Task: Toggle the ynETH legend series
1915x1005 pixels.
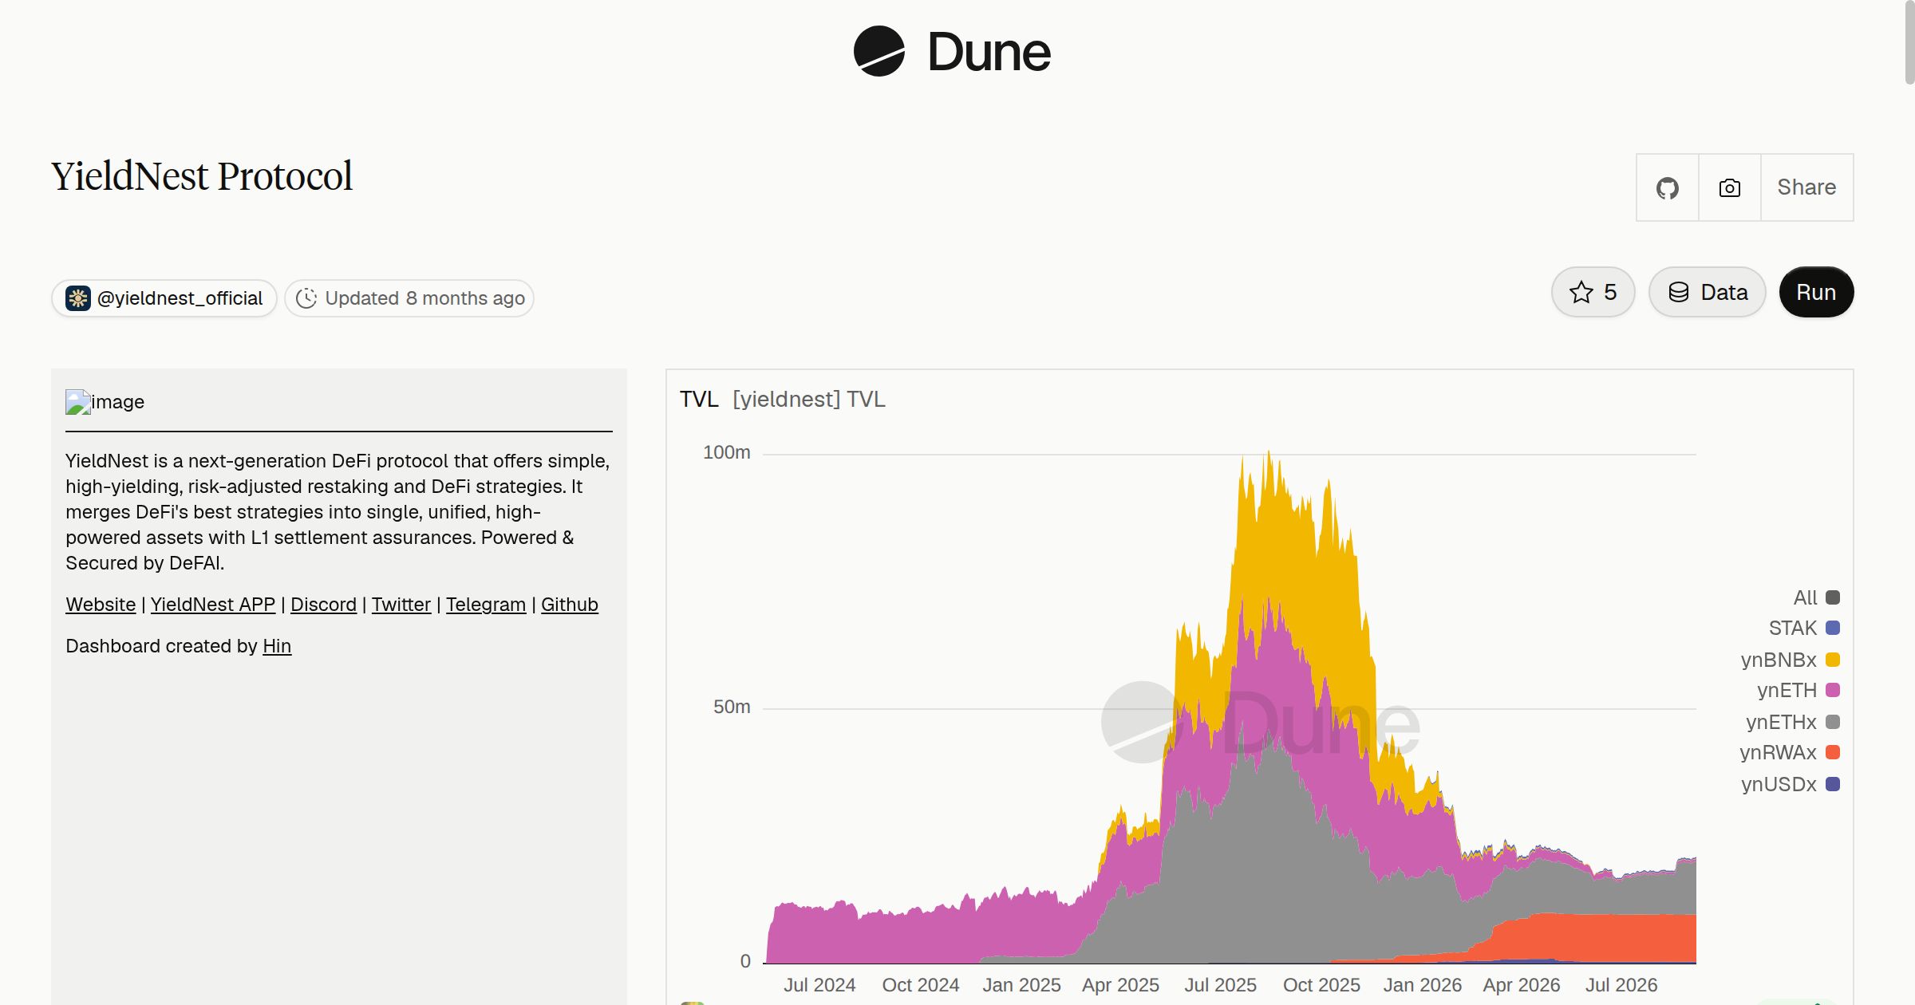Action: pos(1799,690)
